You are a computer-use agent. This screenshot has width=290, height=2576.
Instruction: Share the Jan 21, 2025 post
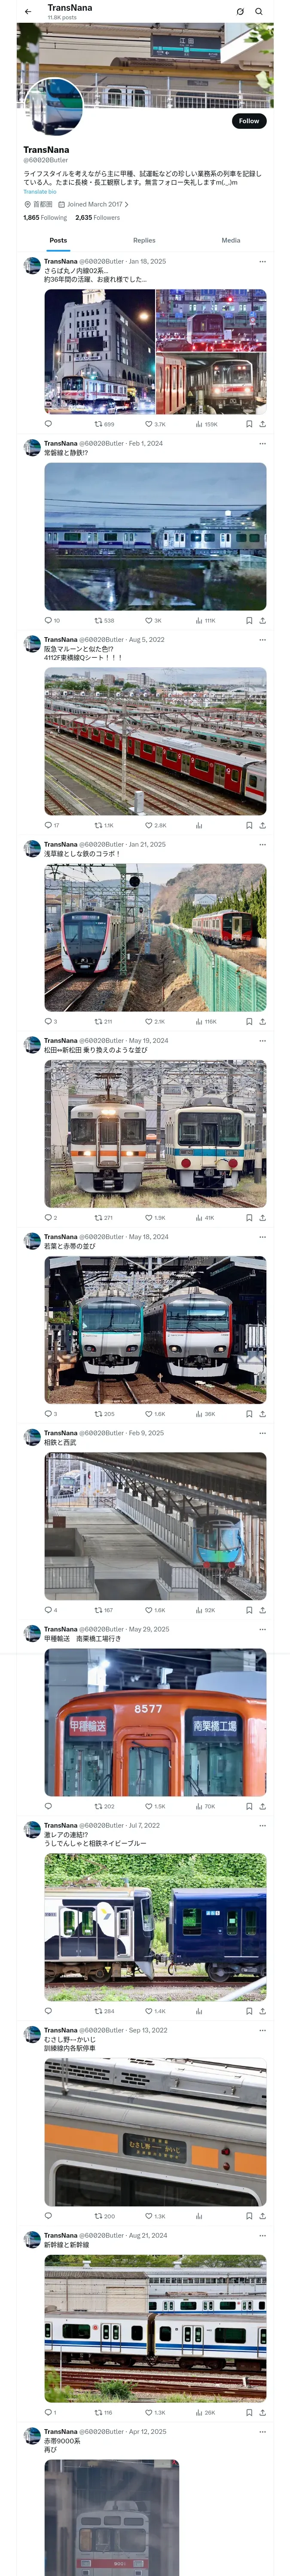[262, 1021]
